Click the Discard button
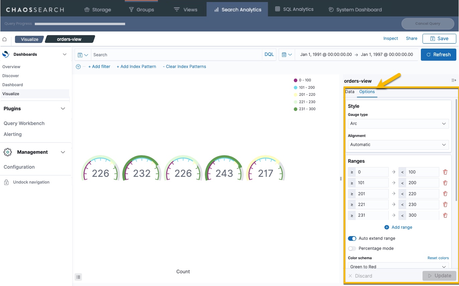The width and height of the screenshot is (459, 286). 360,276
